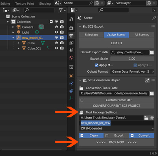Viewport: 158px width, 156px height.
Task: Enable the Export option
Action: [116, 135]
